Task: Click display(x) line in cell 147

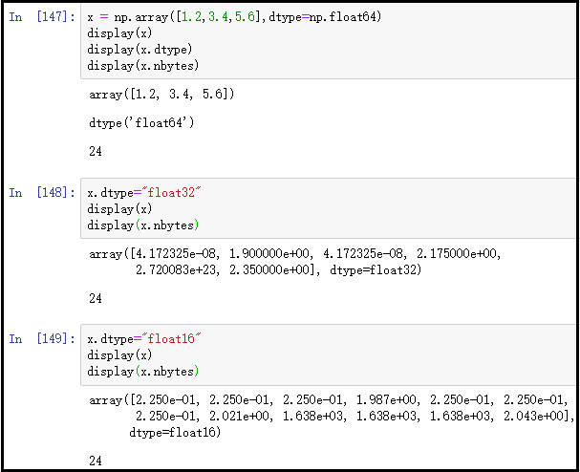Action: (119, 33)
